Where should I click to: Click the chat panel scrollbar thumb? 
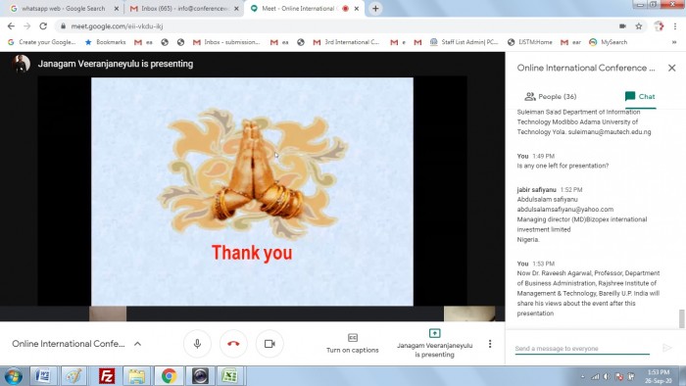[681, 318]
